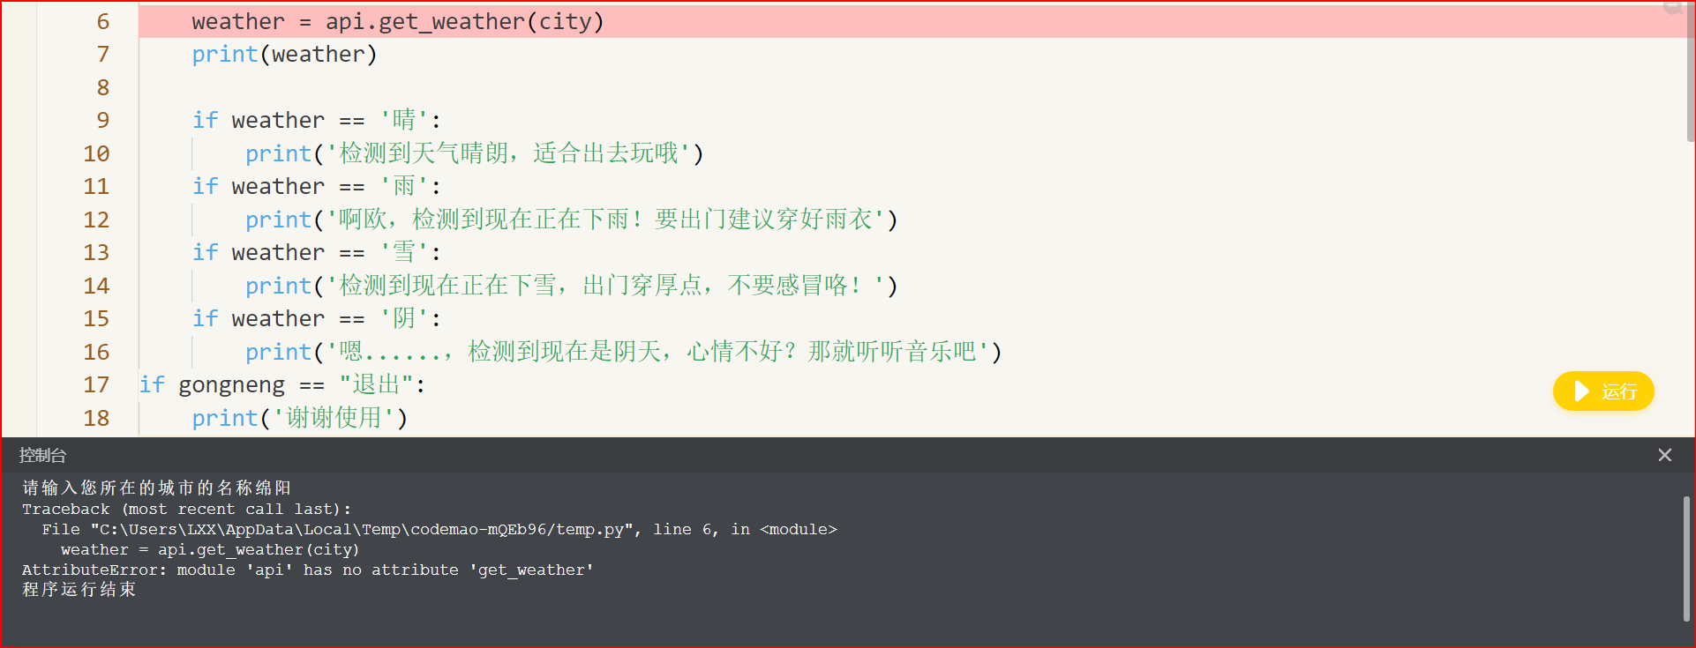Click the 程序运行结束 line in console
This screenshot has height=648, width=1696.
[79, 590]
